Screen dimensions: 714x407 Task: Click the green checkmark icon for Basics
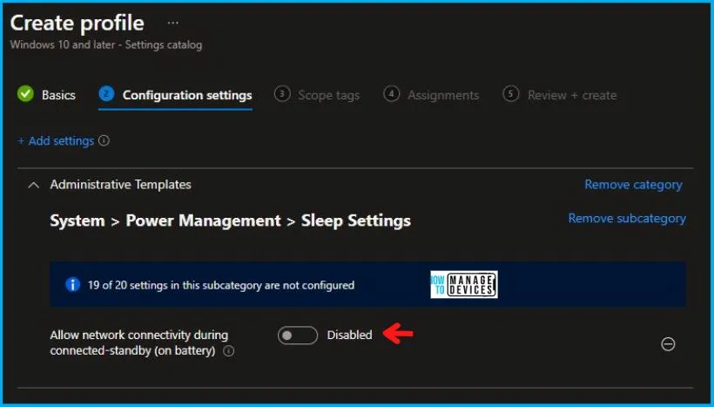click(26, 94)
